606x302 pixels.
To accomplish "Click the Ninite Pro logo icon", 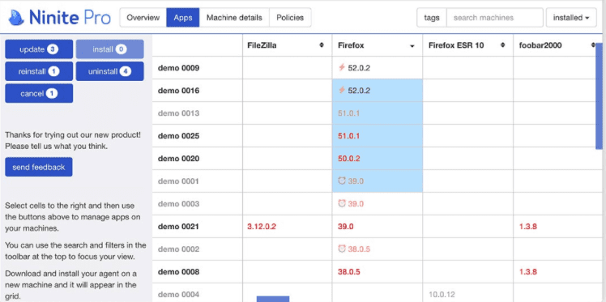I will coord(17,18).
